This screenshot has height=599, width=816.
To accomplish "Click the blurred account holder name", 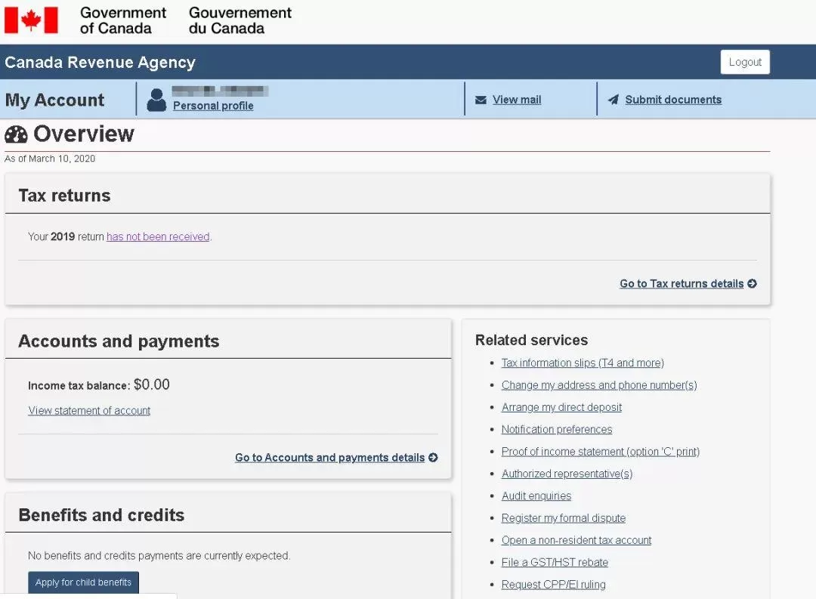I will pyautogui.click(x=220, y=91).
